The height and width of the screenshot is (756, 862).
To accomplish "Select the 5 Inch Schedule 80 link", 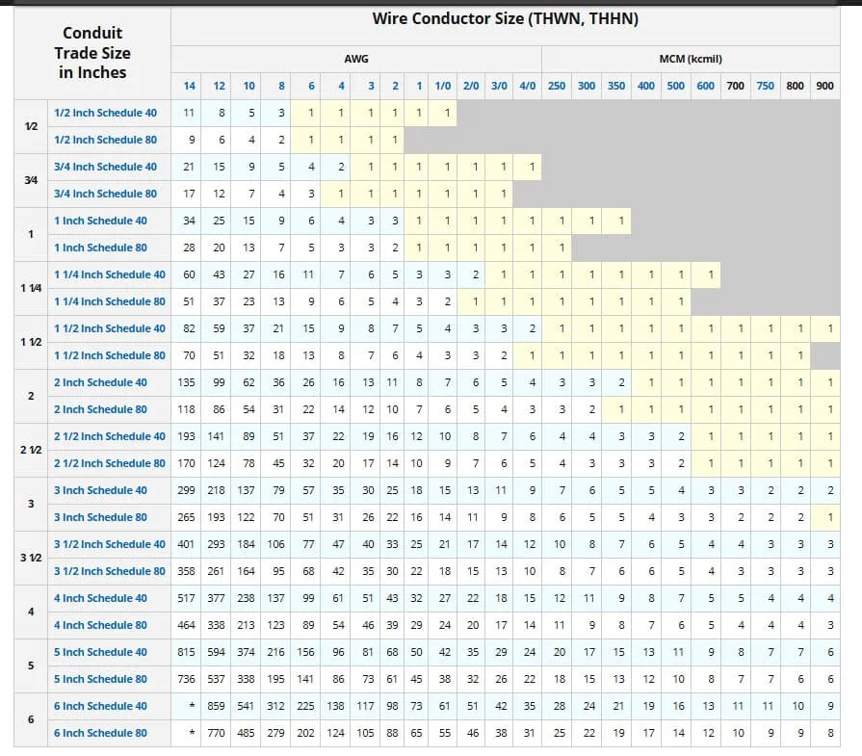I will [98, 679].
